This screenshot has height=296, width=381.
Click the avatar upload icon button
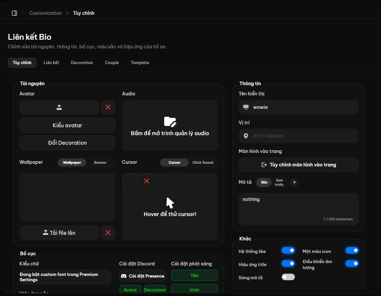coord(59,107)
